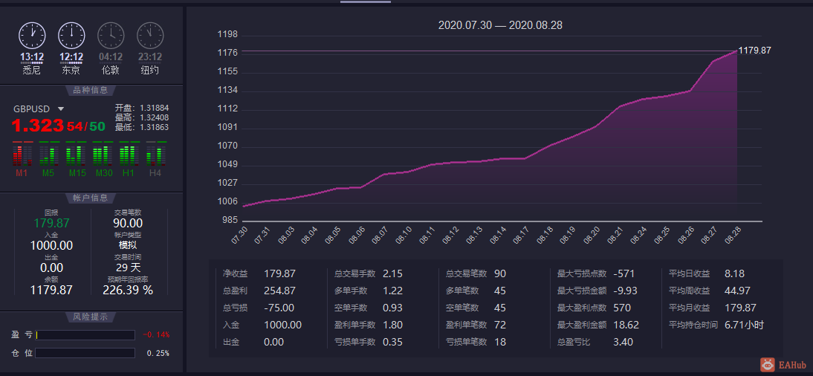Select the H4 timeframe signal bars

click(155, 154)
